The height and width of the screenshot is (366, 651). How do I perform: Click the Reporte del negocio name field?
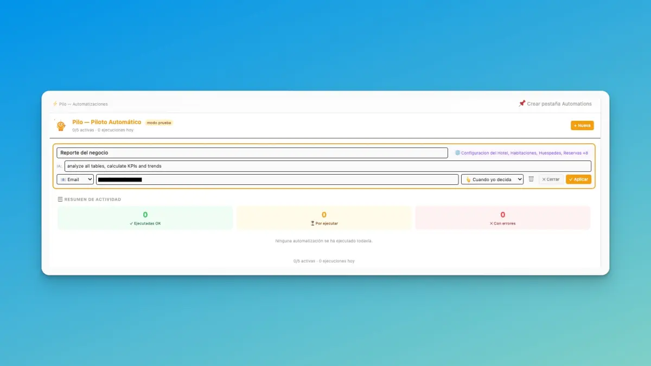pos(252,153)
